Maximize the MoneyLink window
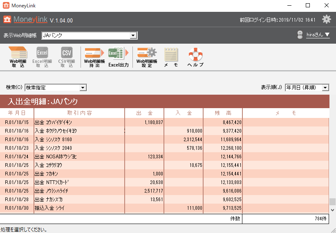The height and width of the screenshot is (233, 336). pyautogui.click(x=308, y=6)
